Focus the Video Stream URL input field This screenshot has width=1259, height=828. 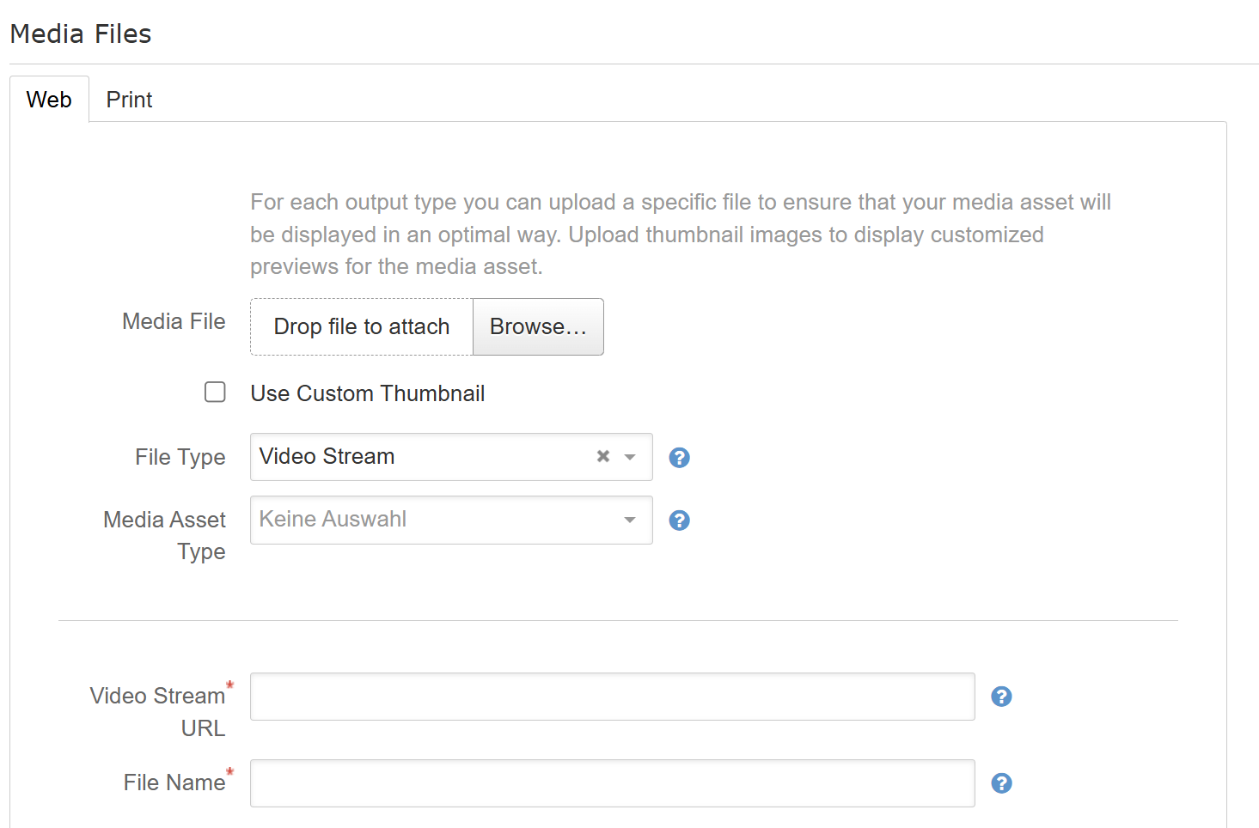pyautogui.click(x=612, y=697)
